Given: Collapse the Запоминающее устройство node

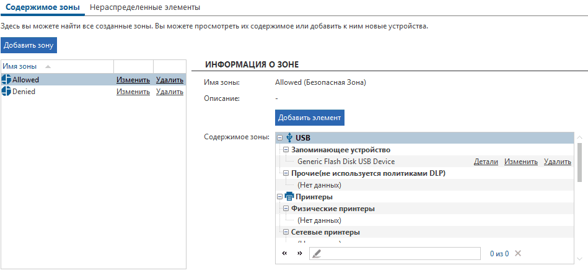Looking at the screenshot, I should (x=286, y=150).
